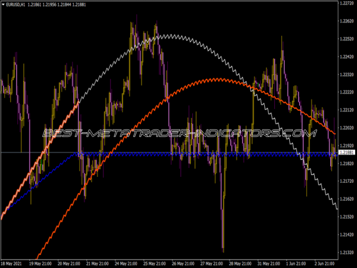Click the 1.21620 price scale value

tap(347, 199)
